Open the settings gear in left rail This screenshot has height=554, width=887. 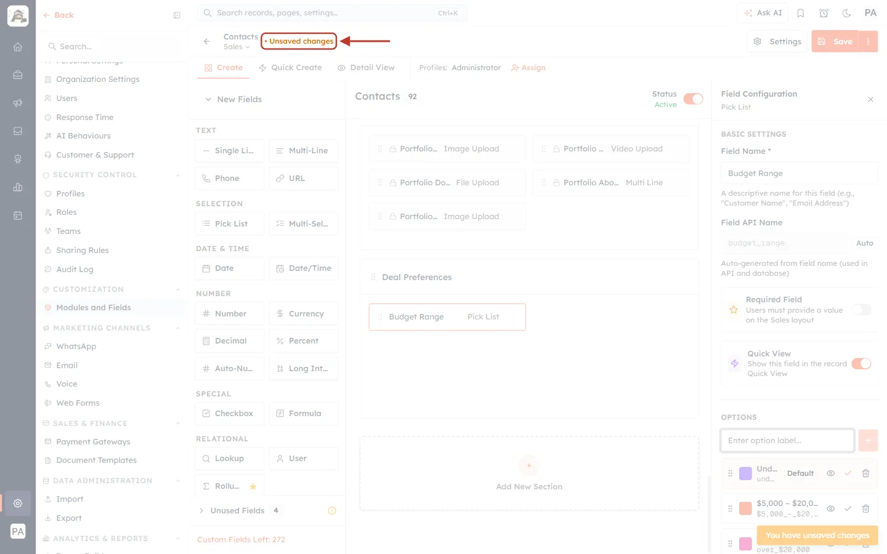[x=18, y=503]
